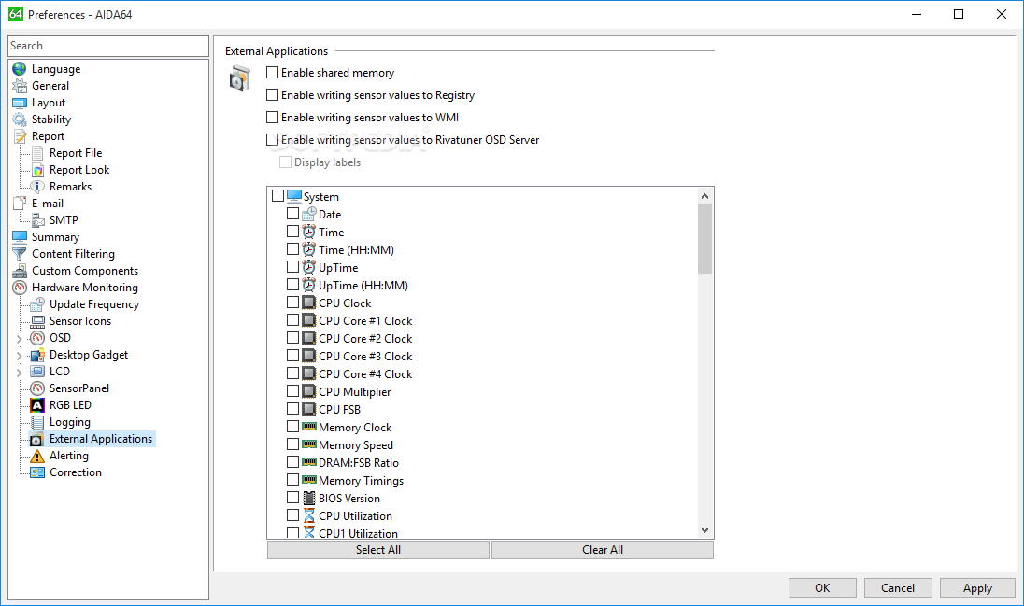Screen dimensions: 1024x606
Task: Click the SMTP mail server icon
Action: tap(38, 220)
